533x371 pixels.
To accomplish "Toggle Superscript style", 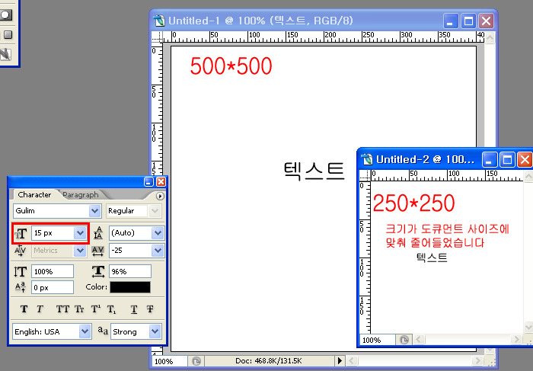I will pyautogui.click(x=96, y=309).
